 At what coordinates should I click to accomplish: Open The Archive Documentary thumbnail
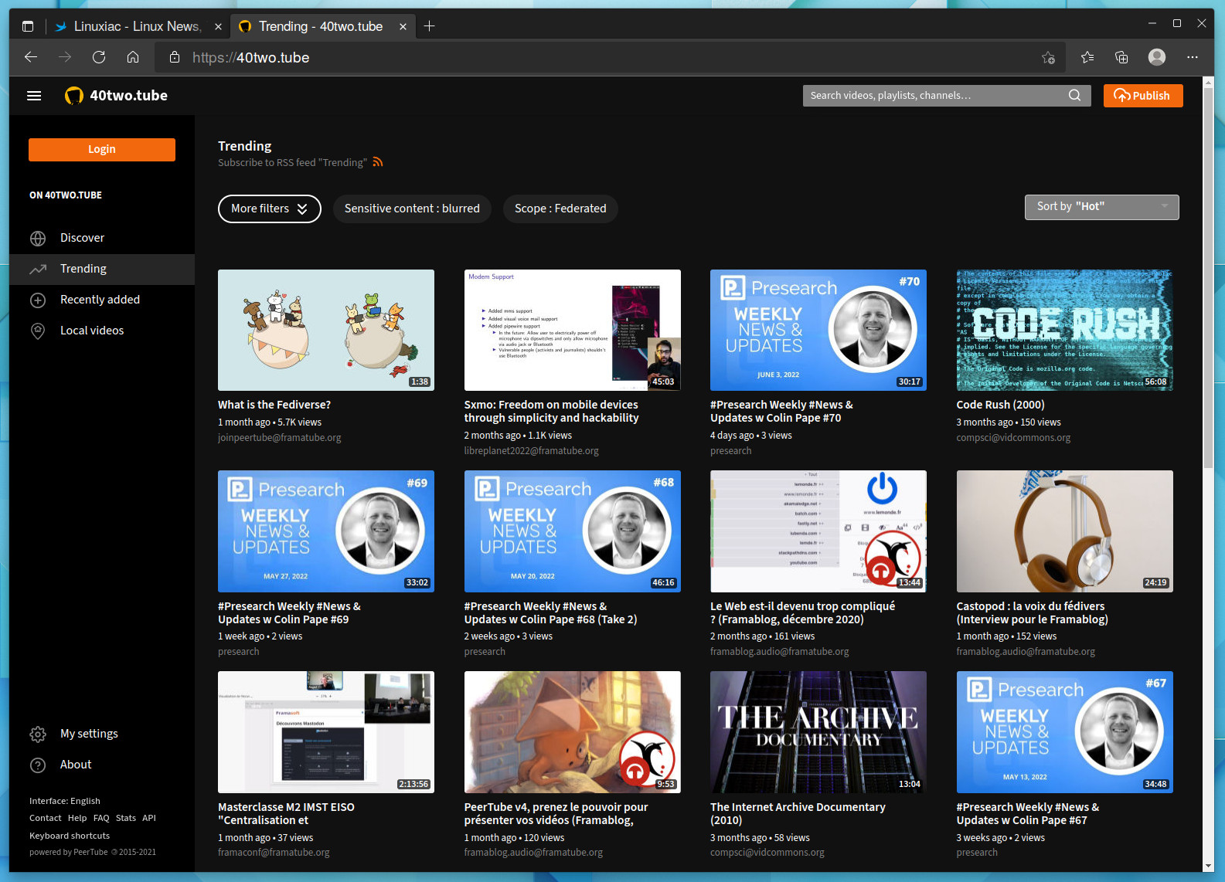pos(818,732)
